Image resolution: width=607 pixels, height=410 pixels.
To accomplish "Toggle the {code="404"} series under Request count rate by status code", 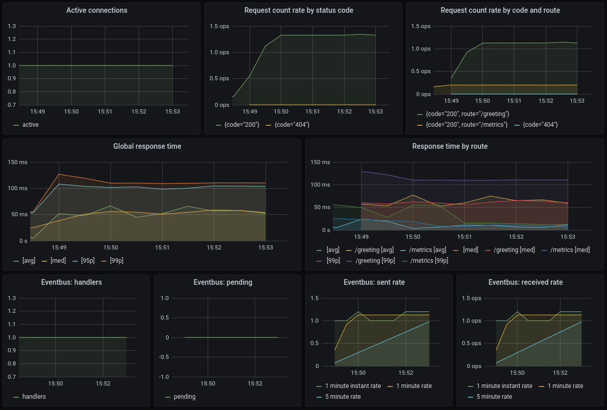I will click(x=293, y=125).
